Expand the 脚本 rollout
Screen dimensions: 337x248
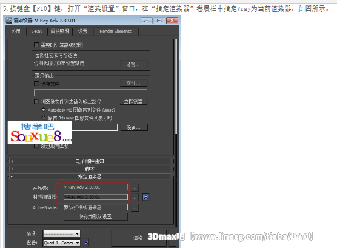[x=90, y=169]
